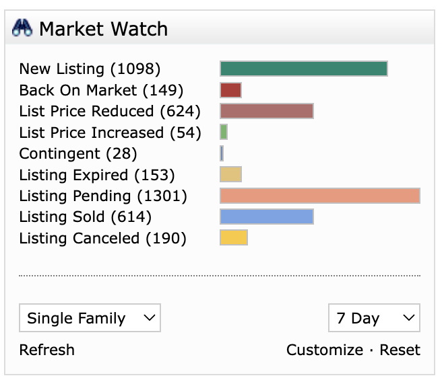
Task: Open Listing Canceled (190) results
Action: (x=102, y=238)
